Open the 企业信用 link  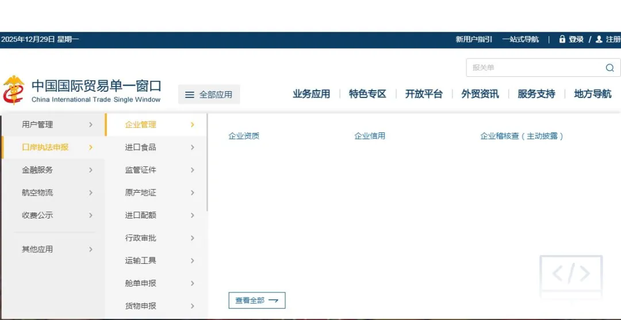point(370,136)
